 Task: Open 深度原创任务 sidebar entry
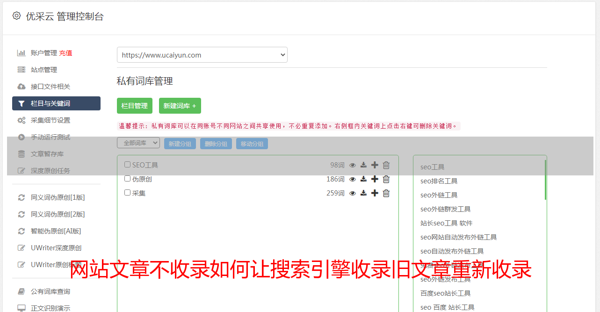point(51,171)
